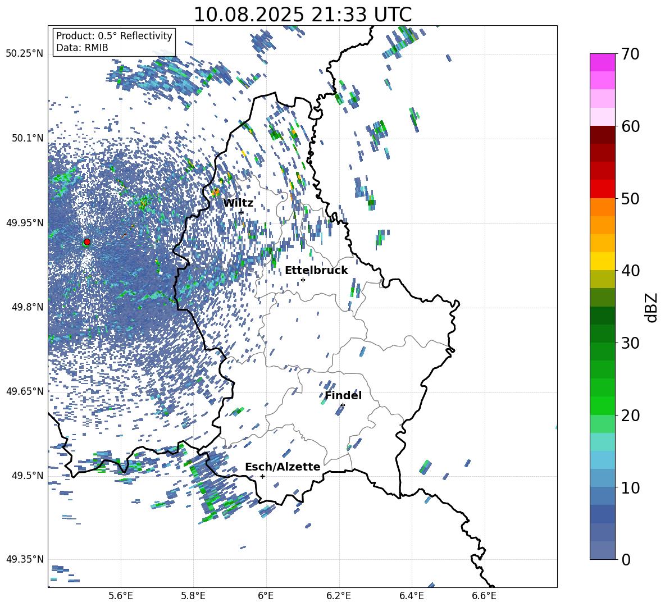Click the 50.25°N latitude label
This screenshot has height=607, width=665.
point(25,54)
